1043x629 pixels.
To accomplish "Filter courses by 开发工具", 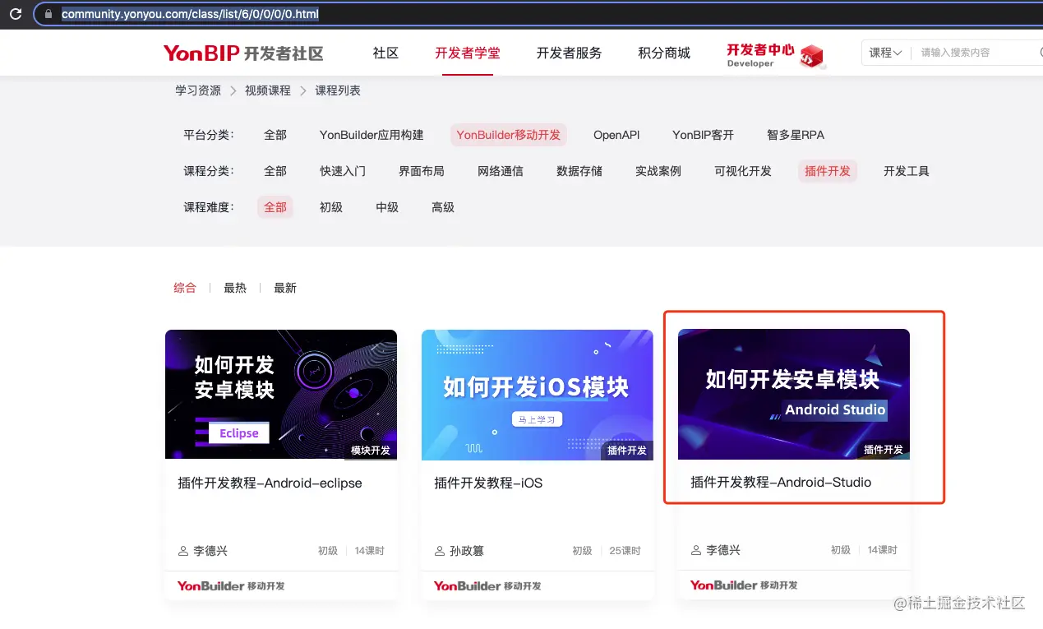I will pos(907,171).
